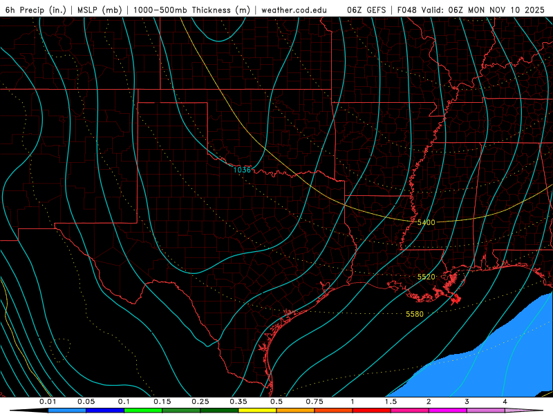Image resolution: width=553 pixels, height=414 pixels.
Task: Click the 0.5 legend value
Action: pos(276,402)
